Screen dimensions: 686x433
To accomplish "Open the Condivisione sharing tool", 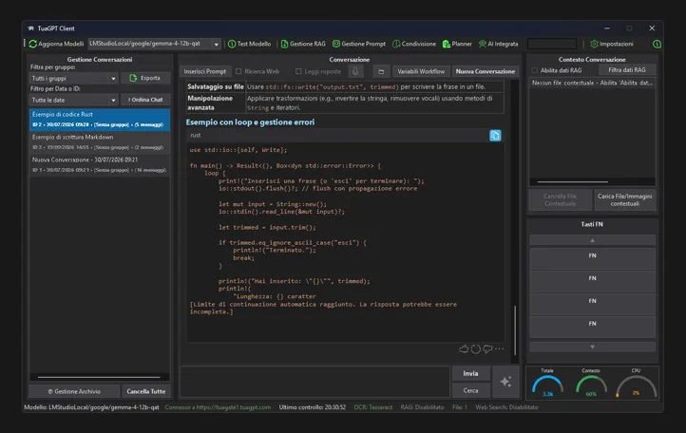I will click(x=414, y=44).
